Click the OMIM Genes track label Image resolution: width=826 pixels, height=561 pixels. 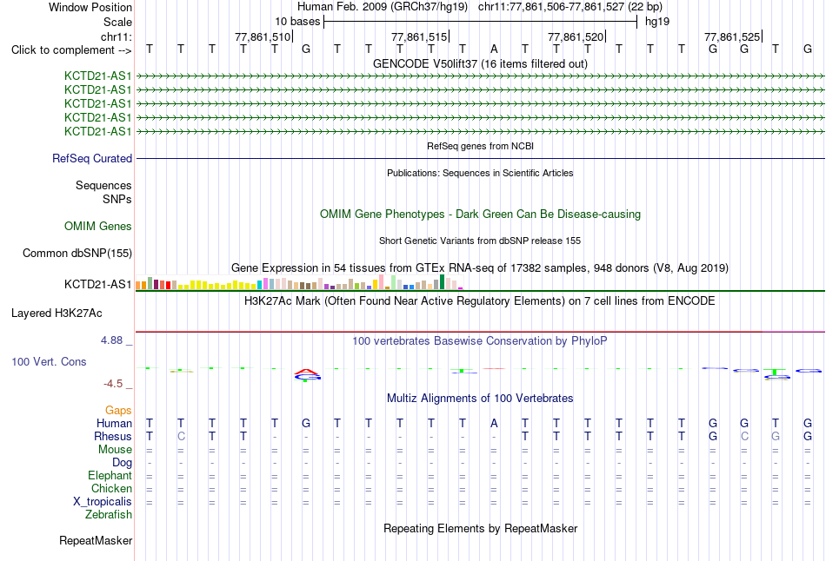point(98,227)
